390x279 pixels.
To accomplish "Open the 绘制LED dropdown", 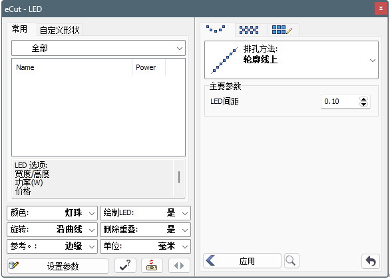I will click(145, 213).
